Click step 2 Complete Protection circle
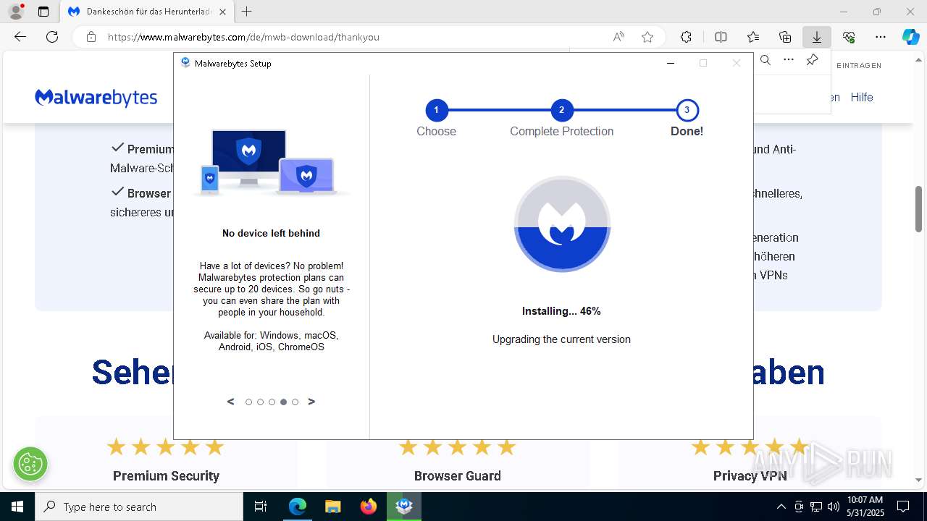 (x=561, y=110)
